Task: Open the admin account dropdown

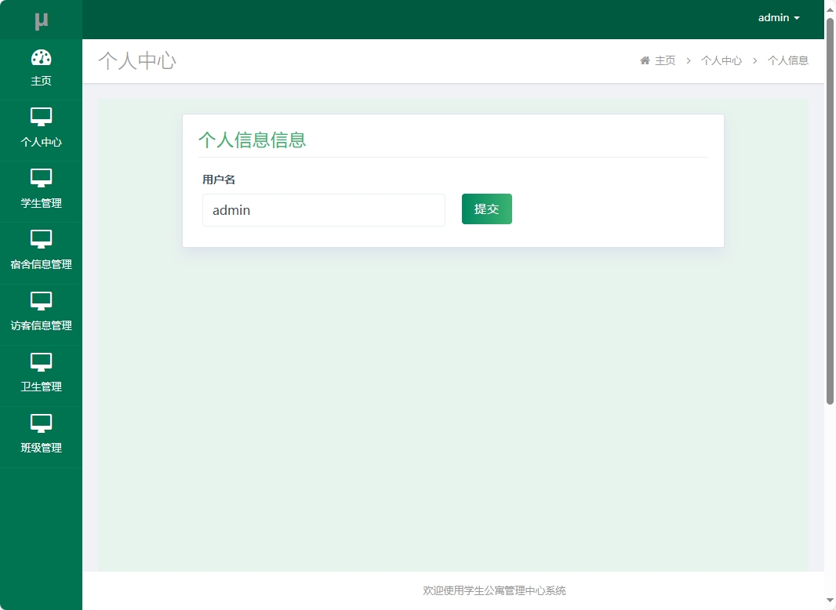Action: (x=772, y=17)
